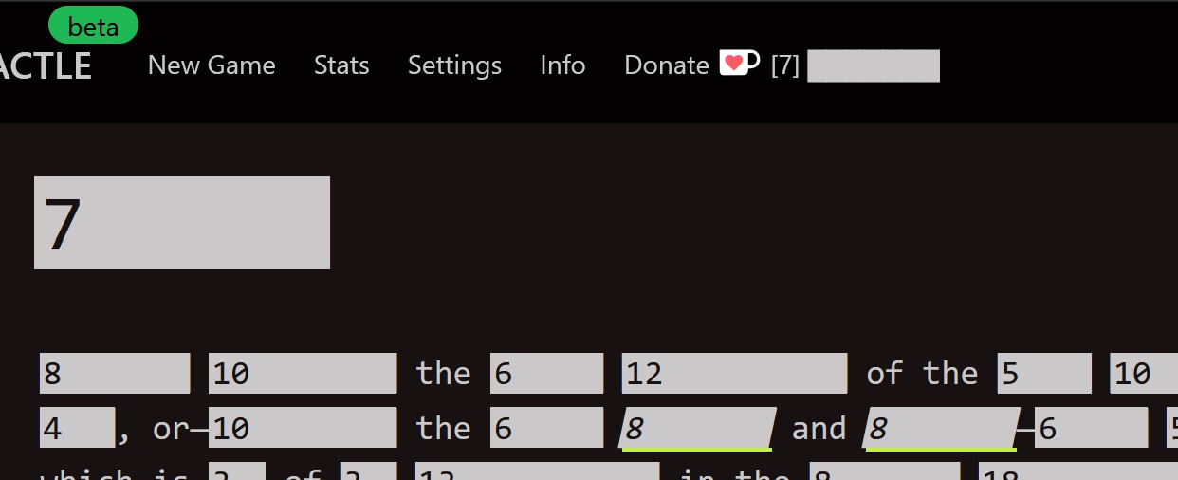Click the 6-letter word after 'the' in first line
Screen dimensions: 1178x480
tap(546, 374)
